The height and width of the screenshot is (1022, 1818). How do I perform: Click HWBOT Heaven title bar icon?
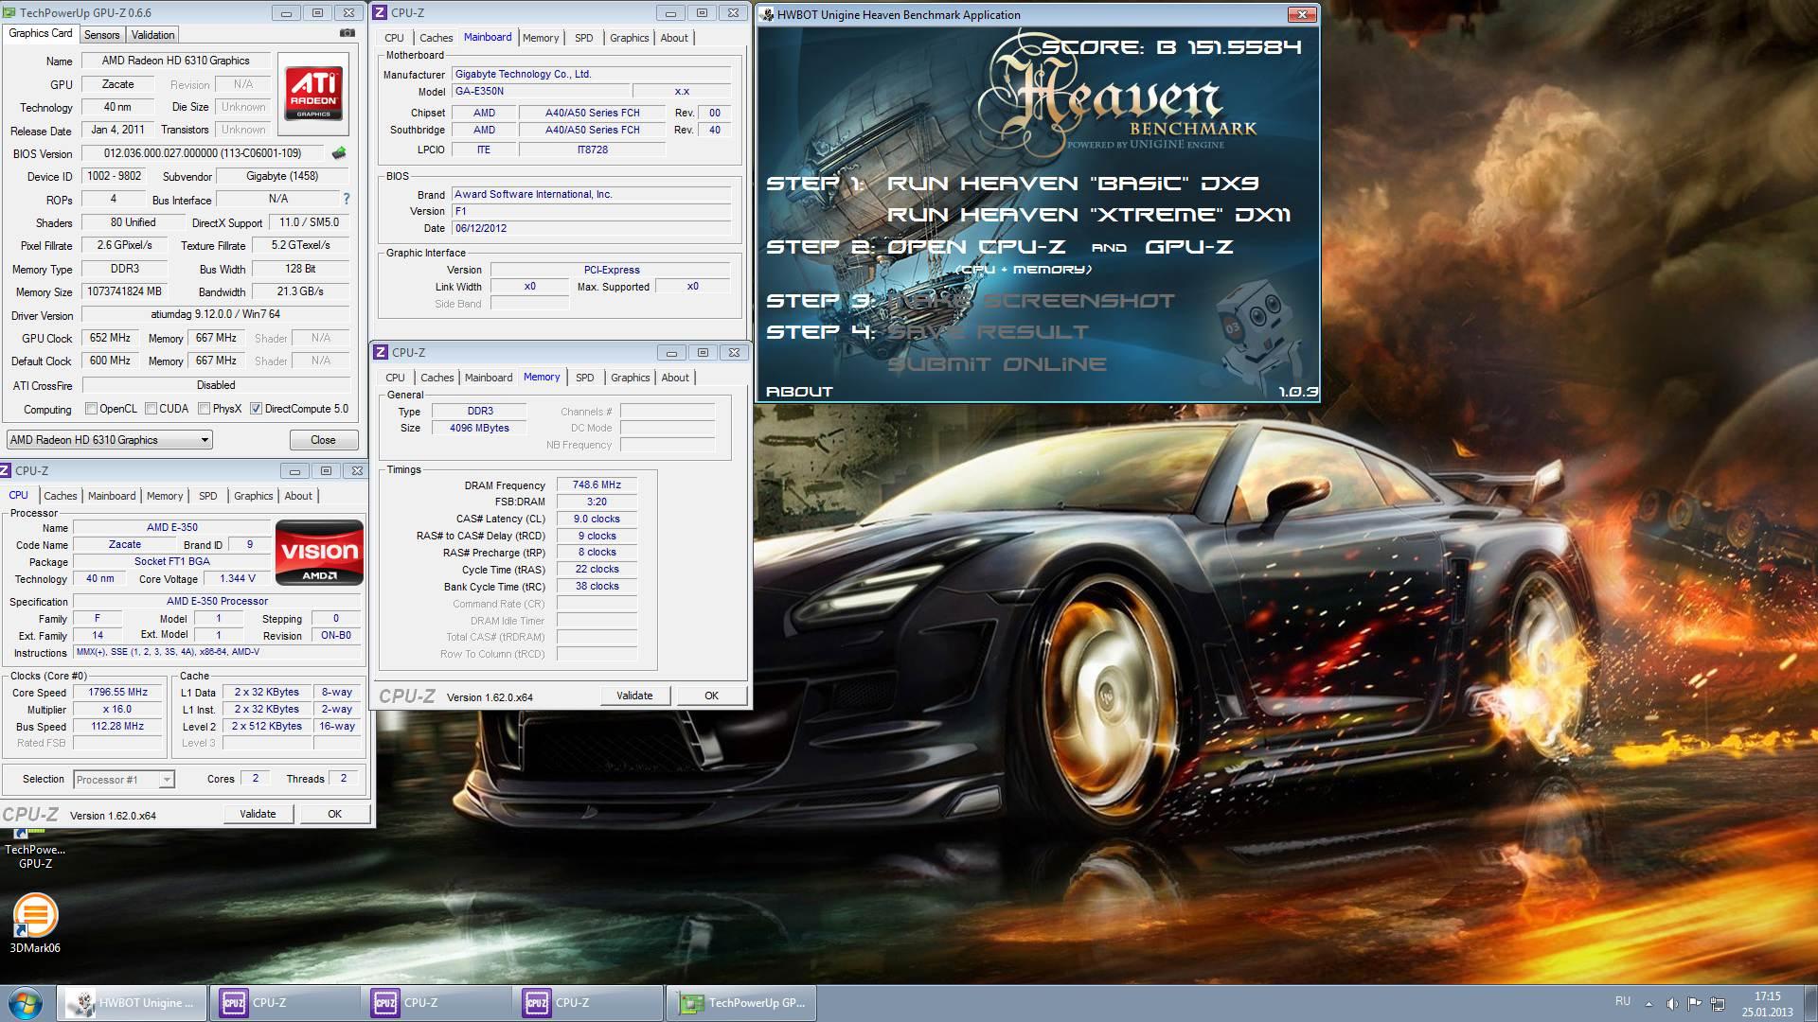coord(766,14)
